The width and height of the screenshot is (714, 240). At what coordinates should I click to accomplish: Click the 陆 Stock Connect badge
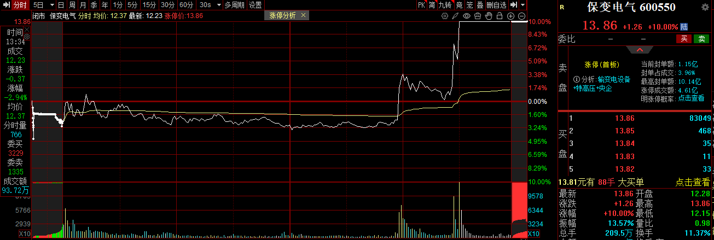point(684,27)
